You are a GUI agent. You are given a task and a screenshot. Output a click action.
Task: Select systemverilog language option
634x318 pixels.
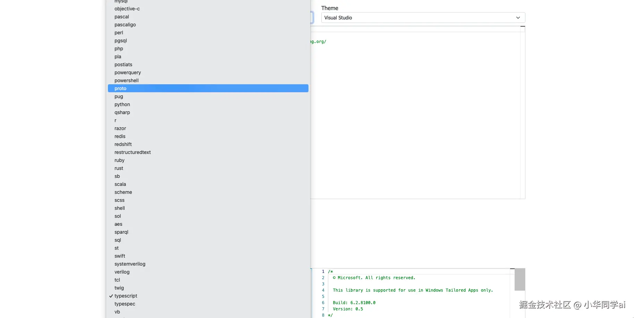[x=208, y=264]
